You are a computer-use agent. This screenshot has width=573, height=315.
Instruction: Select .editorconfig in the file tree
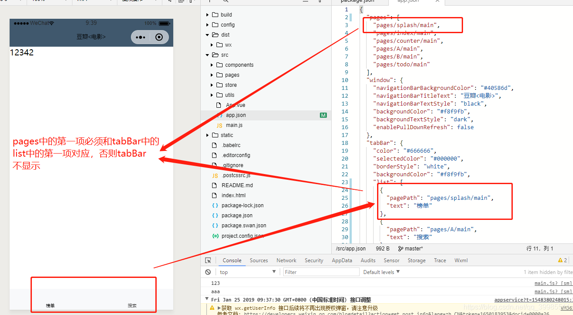(x=236, y=155)
